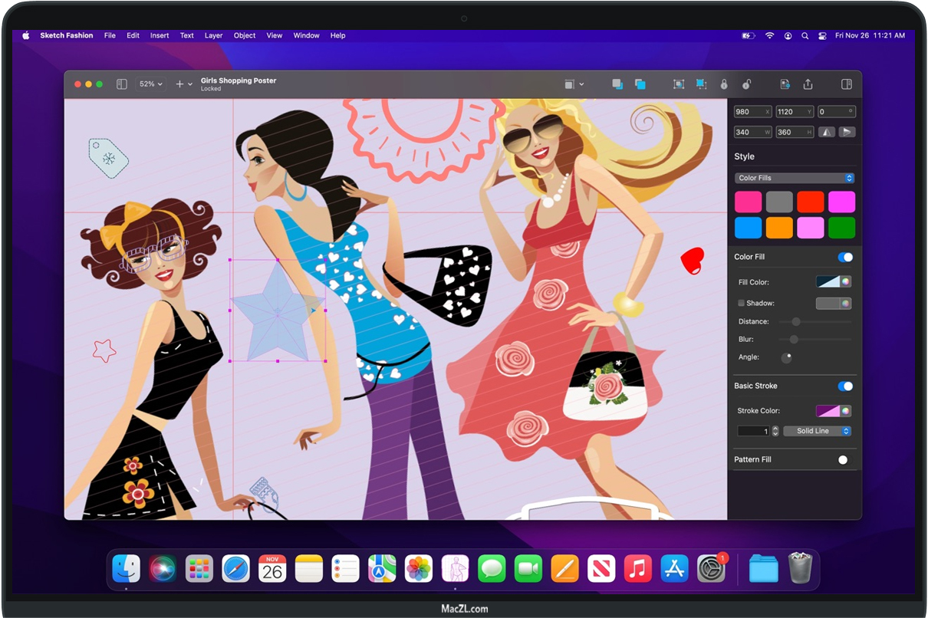
Task: Open the Layer menu
Action: tap(213, 35)
